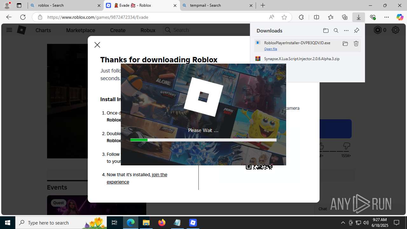The width and height of the screenshot is (407, 229).
Task: Show RobloxPlayerInstaller in folder
Action: pyautogui.click(x=345, y=44)
